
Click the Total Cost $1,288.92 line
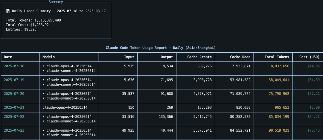coord(27,25)
